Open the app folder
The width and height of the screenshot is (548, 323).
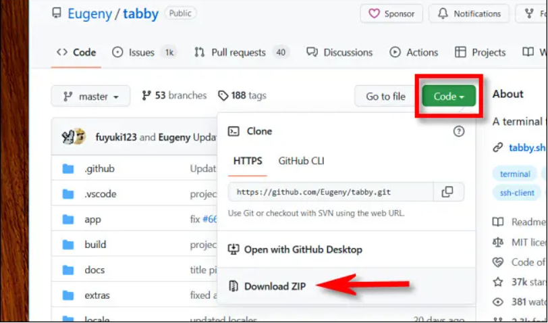[x=92, y=220]
